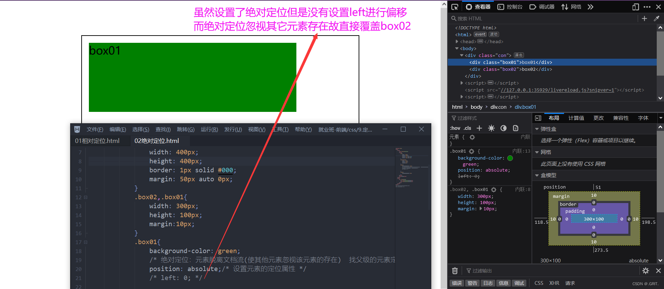Open the 更改 sidebar tab
This screenshot has width=664, height=289.
click(599, 118)
